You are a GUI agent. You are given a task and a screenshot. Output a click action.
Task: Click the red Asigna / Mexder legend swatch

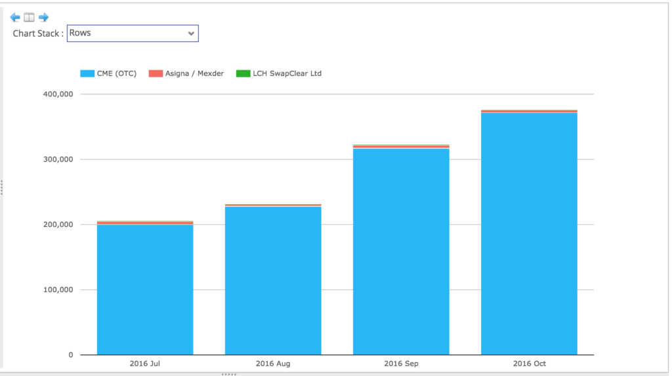coord(156,73)
